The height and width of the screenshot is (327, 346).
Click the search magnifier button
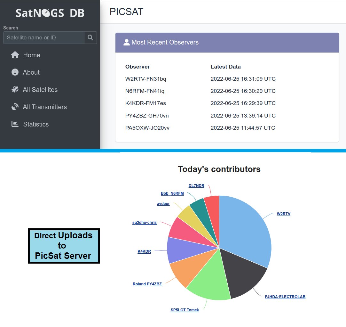[90, 37]
